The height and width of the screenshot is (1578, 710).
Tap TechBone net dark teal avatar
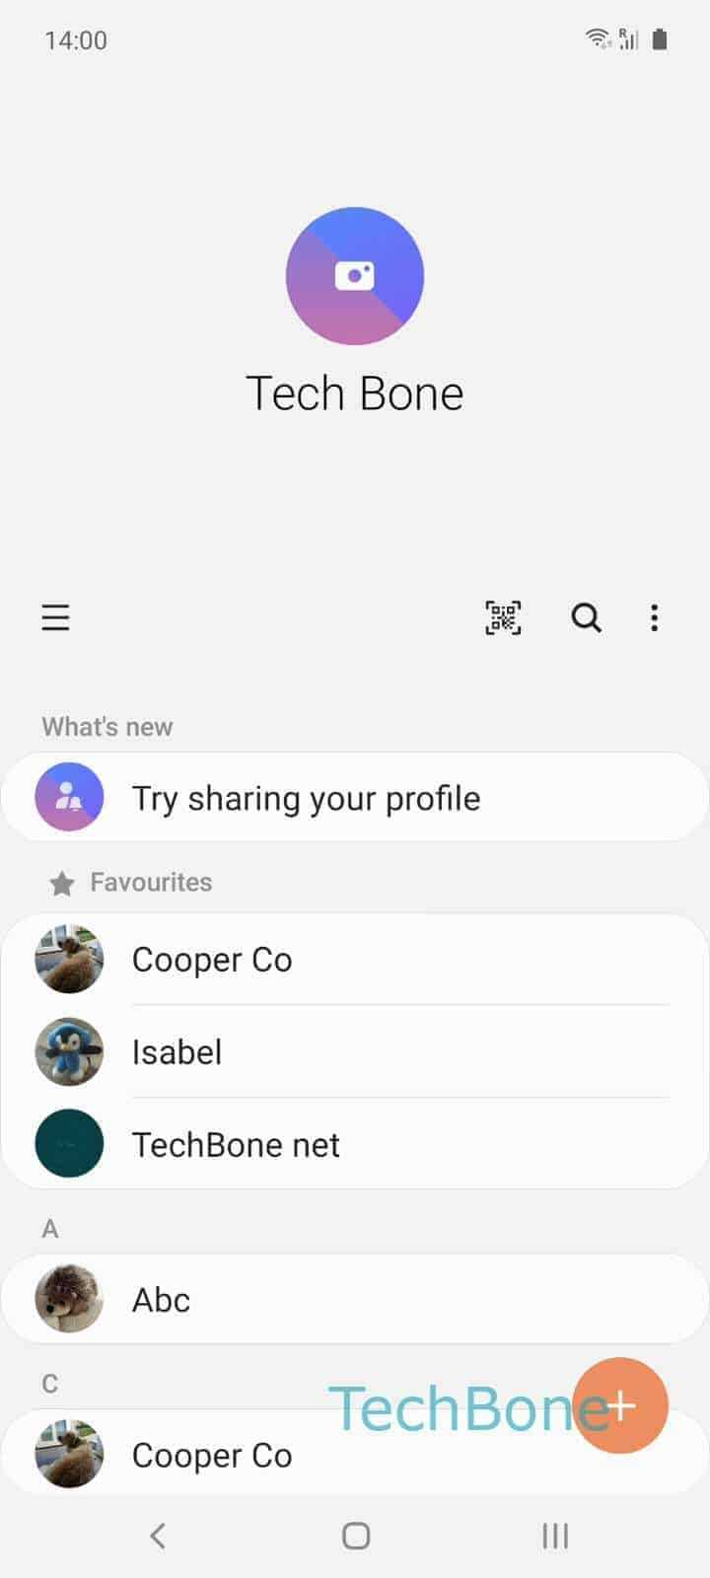[69, 1144]
